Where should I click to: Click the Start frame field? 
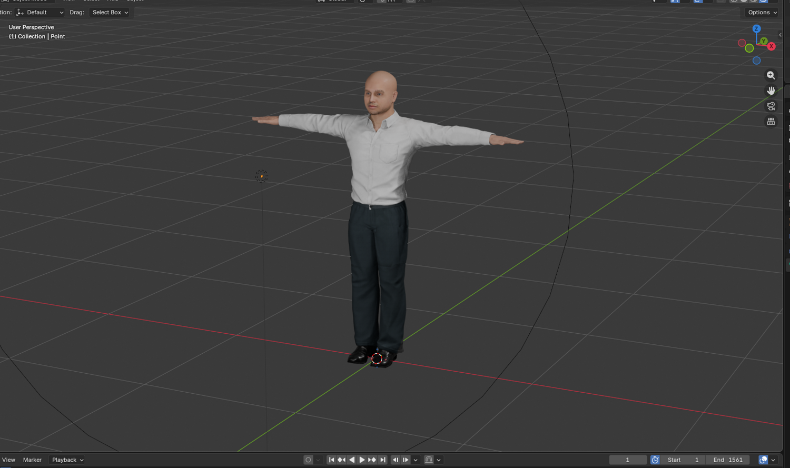pyautogui.click(x=684, y=460)
